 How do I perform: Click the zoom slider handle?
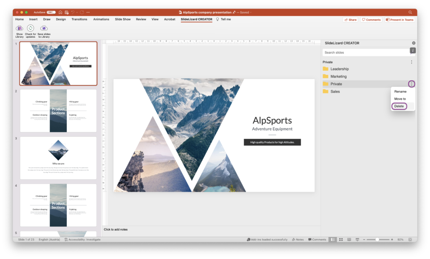click(378, 240)
